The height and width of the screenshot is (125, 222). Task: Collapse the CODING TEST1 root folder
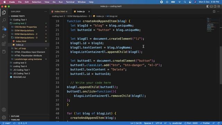18,16
